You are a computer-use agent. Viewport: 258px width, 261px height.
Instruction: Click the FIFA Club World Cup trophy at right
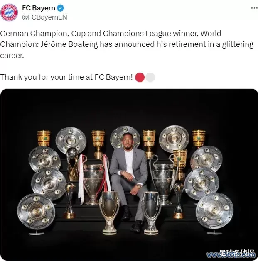[x=179, y=200]
